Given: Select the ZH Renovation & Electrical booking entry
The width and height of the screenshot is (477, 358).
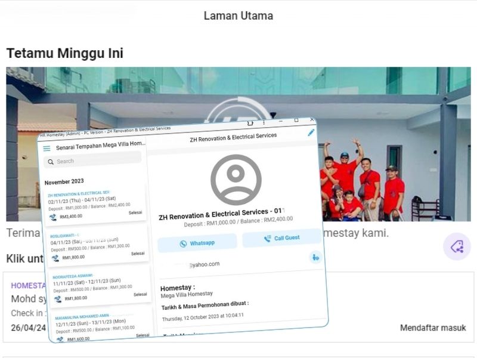Looking at the screenshot, I should (x=95, y=205).
